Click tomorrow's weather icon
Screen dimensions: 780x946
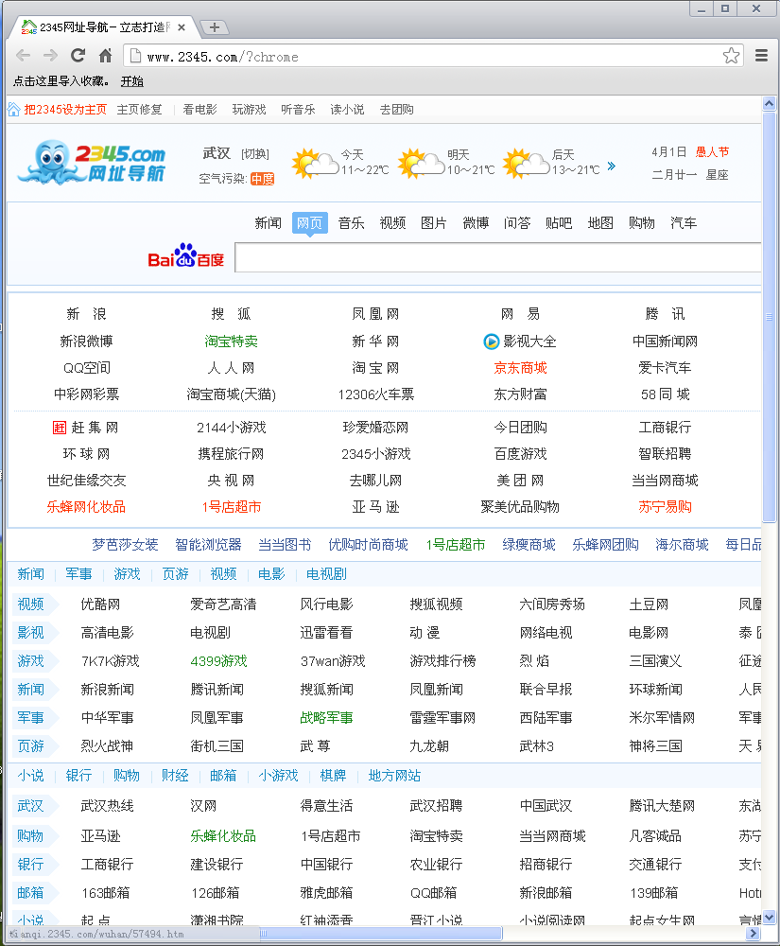(421, 163)
